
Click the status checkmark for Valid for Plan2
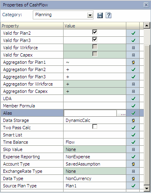point(133,33)
